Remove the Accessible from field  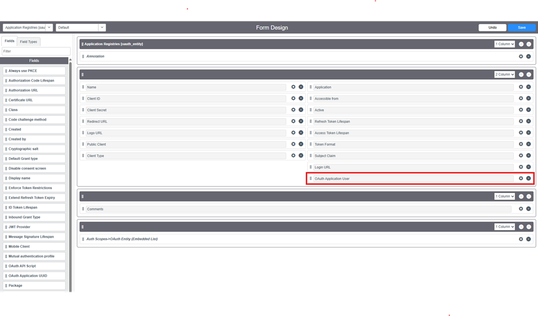click(529, 98)
